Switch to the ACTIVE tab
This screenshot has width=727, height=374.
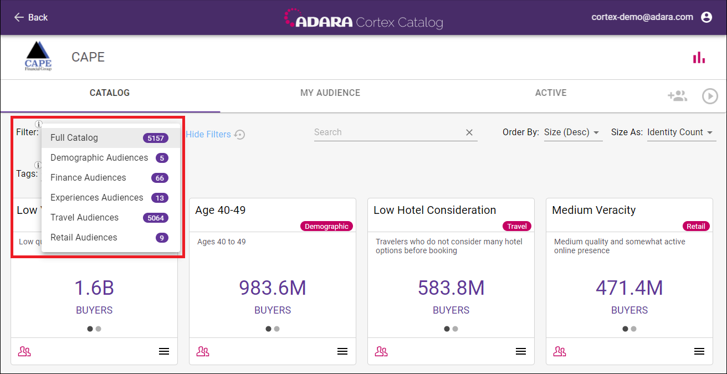551,93
